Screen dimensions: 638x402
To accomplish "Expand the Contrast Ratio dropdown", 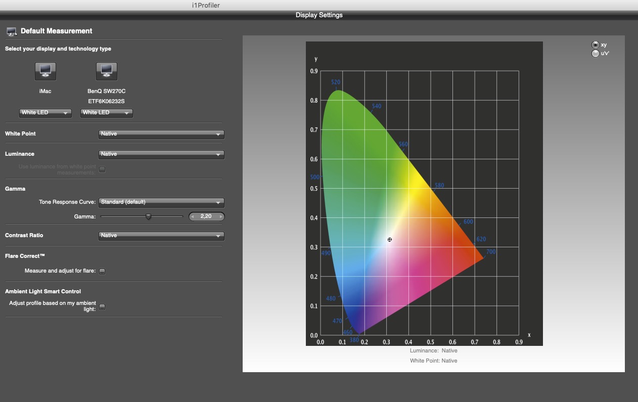I will tap(161, 236).
